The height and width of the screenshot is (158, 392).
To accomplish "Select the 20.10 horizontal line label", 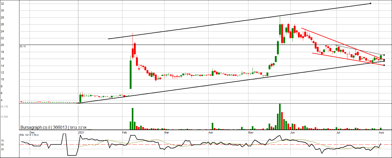I will (23, 46).
